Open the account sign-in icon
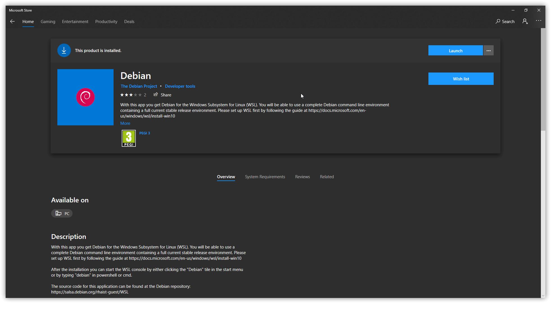Viewport: 551px width, 312px height. (x=525, y=21)
